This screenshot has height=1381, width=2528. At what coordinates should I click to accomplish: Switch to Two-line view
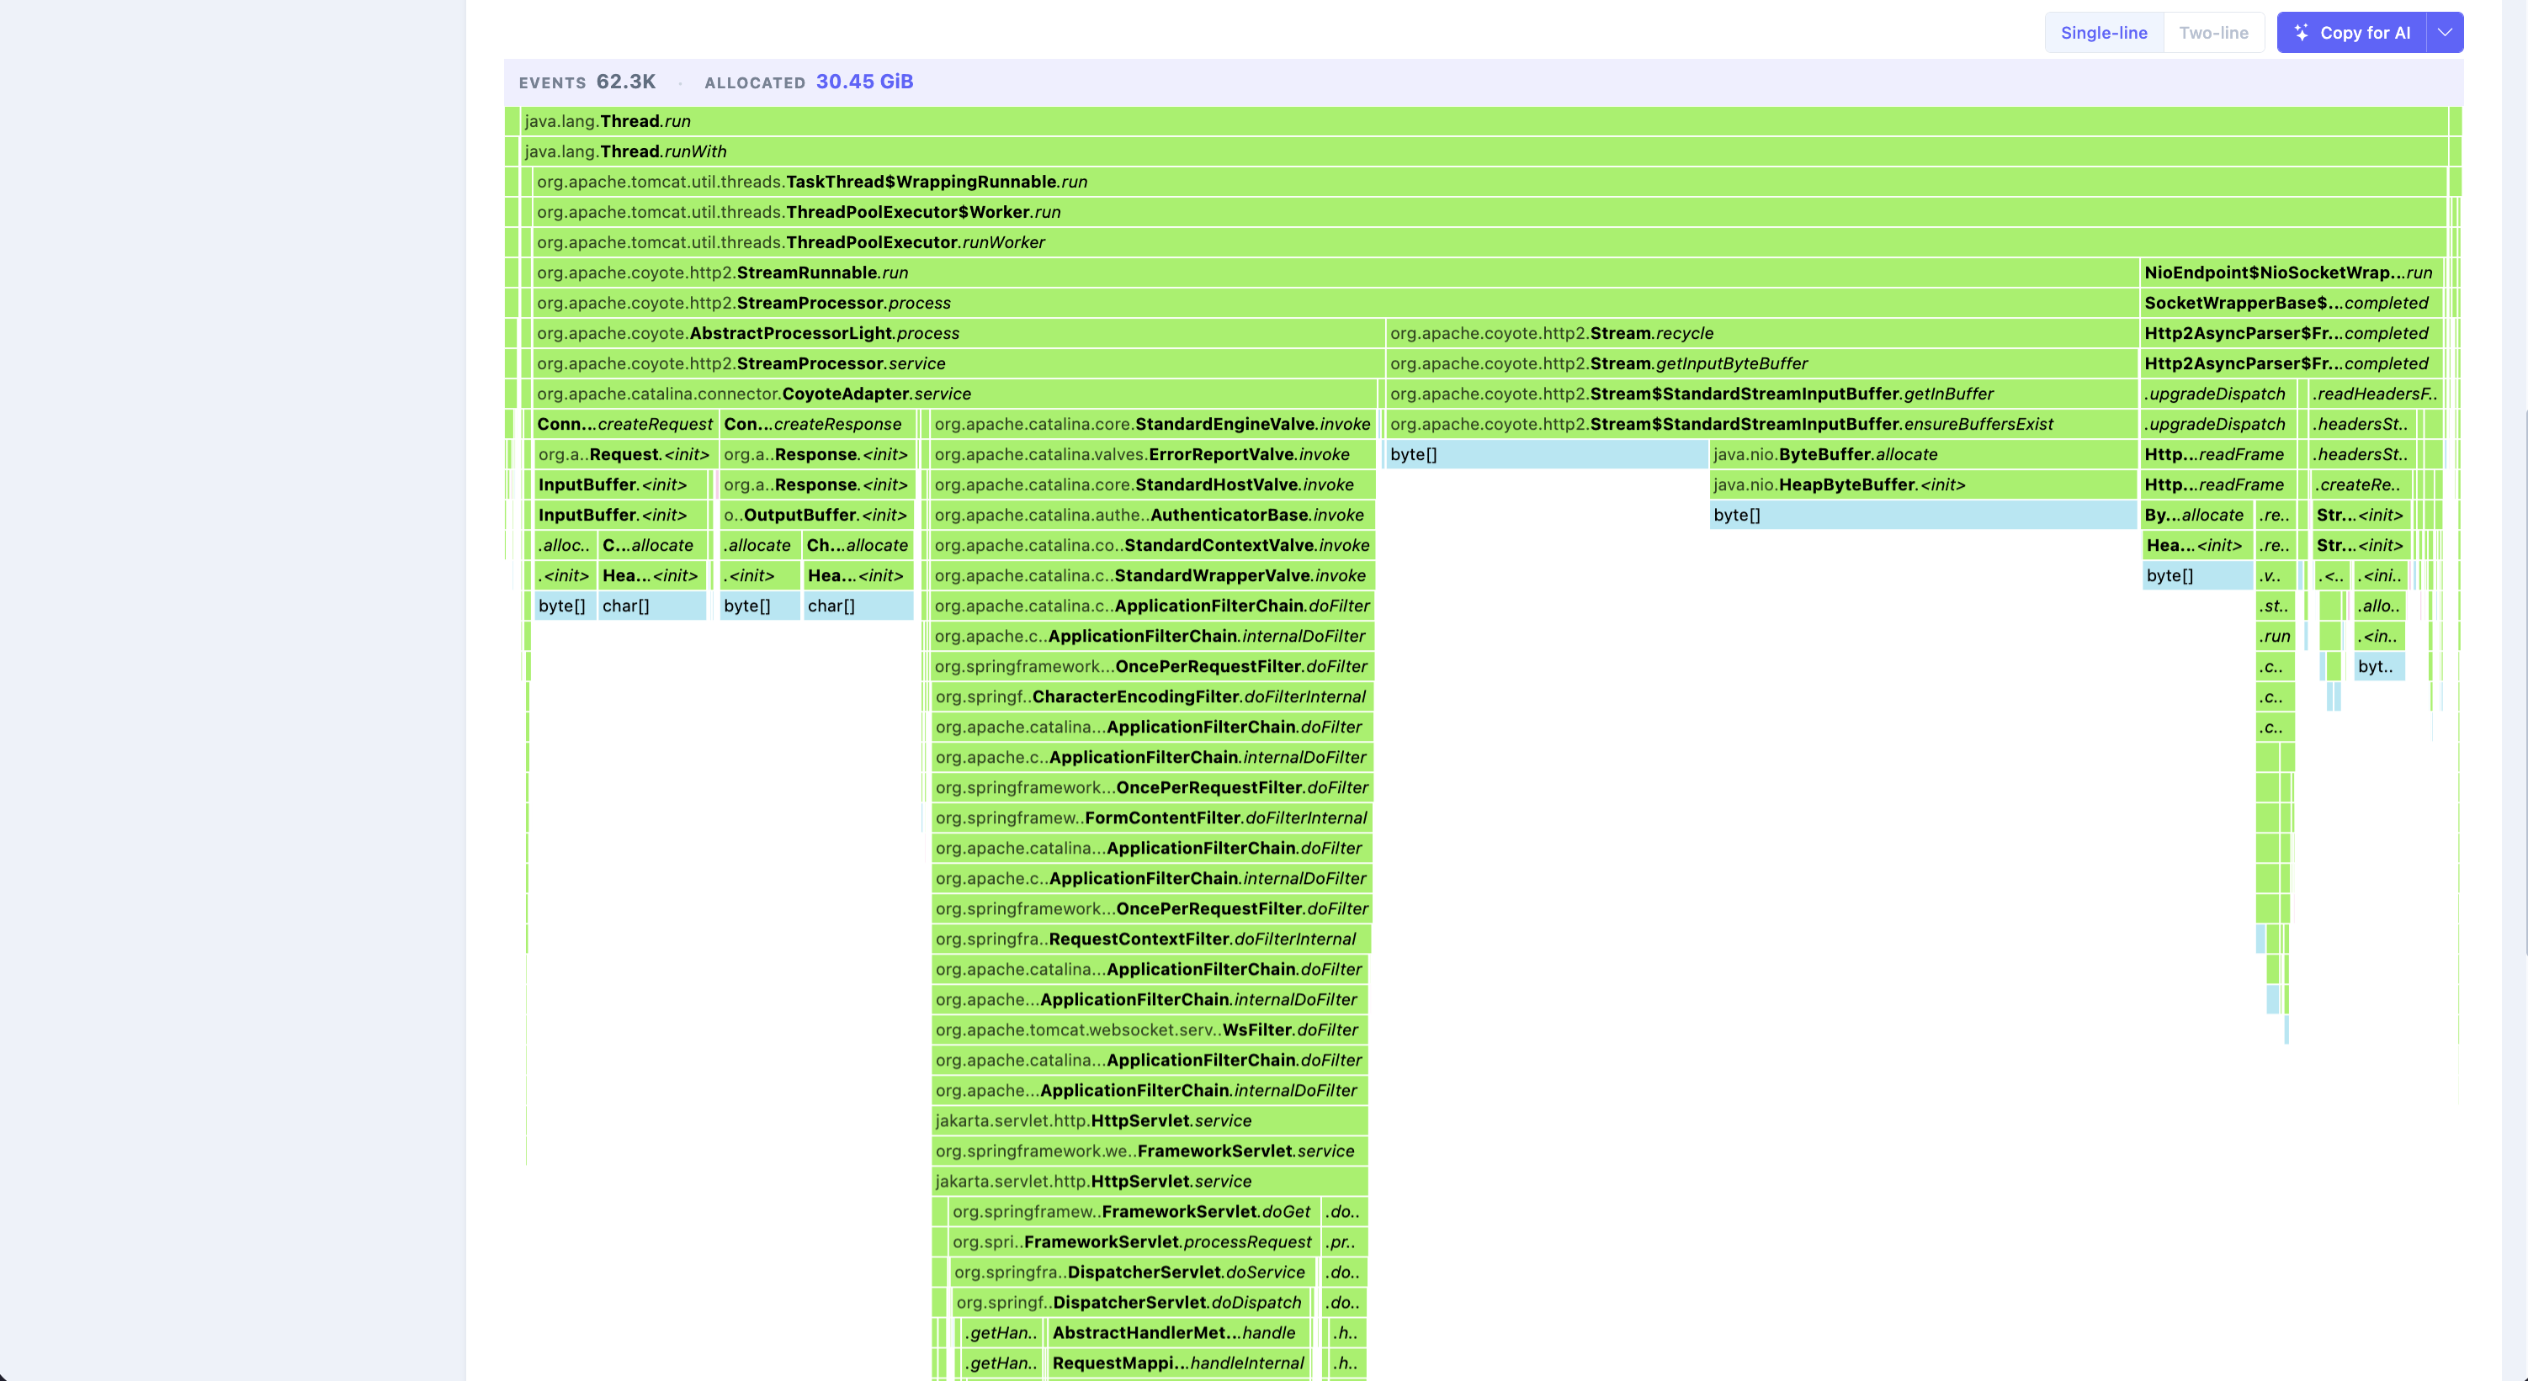2213,32
